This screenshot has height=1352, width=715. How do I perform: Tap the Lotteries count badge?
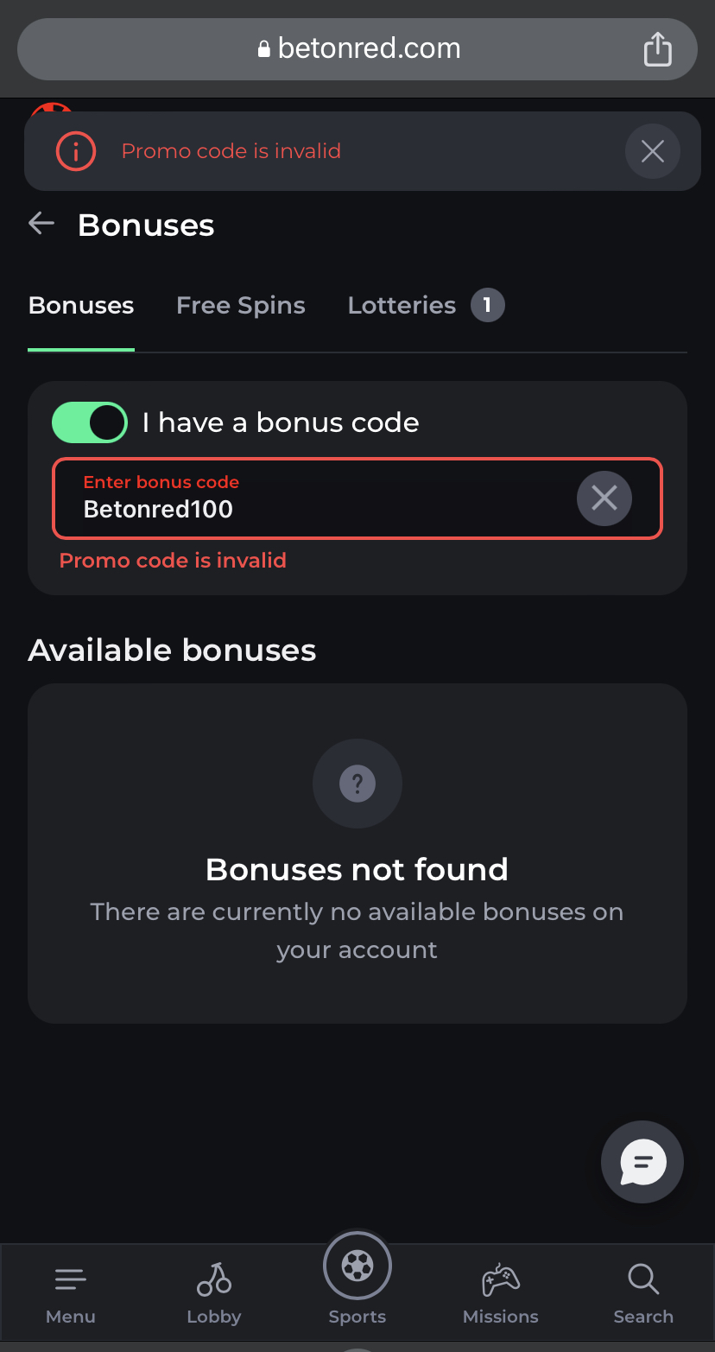(487, 305)
